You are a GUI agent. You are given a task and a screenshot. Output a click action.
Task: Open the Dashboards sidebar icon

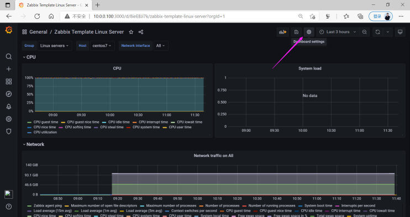tap(9, 82)
